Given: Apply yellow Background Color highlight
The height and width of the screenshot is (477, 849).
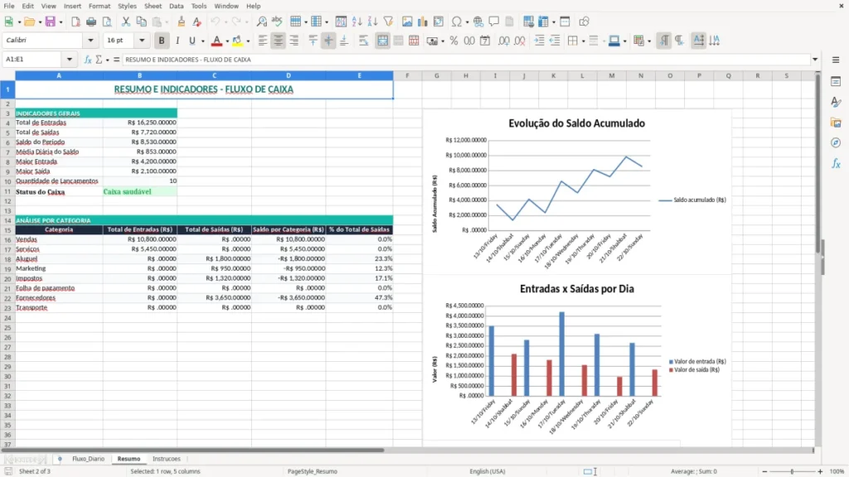Looking at the screenshot, I should tap(237, 41).
